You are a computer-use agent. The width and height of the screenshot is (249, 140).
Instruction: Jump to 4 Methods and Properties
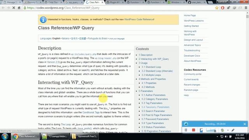click(x=152, y=79)
